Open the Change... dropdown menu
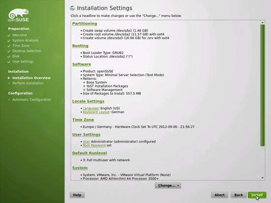The height and width of the screenshot is (203, 271). coord(168,185)
